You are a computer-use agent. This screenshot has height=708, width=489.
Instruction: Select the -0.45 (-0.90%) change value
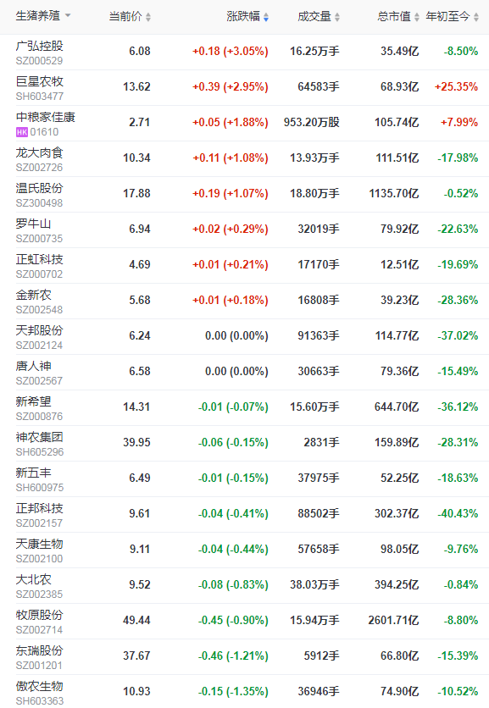pos(233,621)
